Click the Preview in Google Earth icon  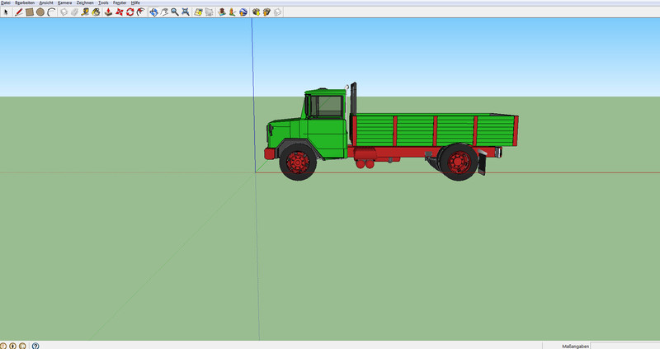[x=243, y=12]
